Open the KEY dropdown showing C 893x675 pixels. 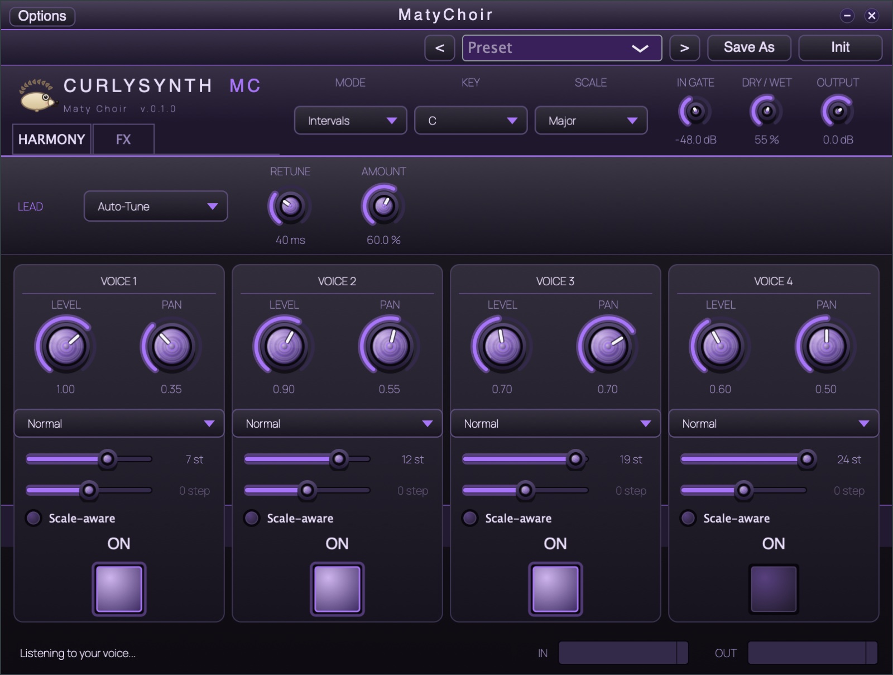(470, 121)
